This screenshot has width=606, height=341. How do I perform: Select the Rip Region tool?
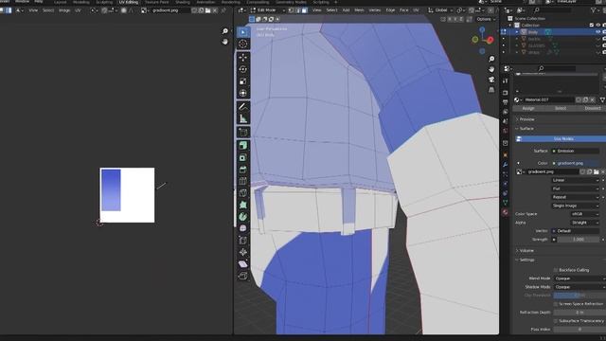coord(242,276)
